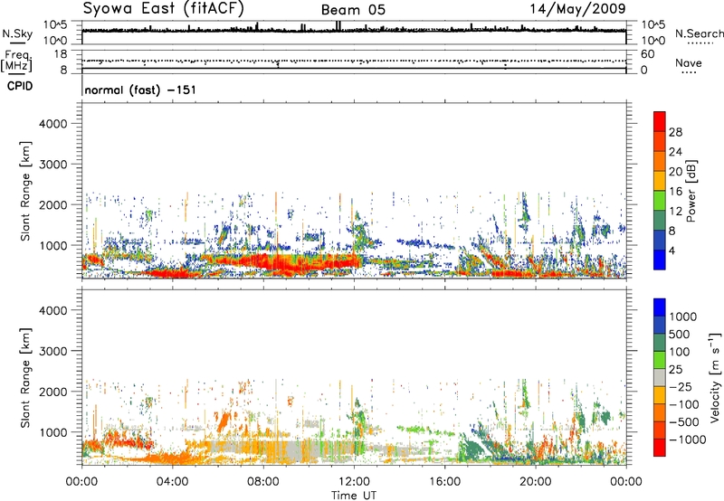Click the 'N.Sky' legend label
Viewport: 724px width, 501px height.
coord(17,33)
